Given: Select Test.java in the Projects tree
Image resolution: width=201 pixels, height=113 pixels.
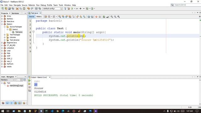Looking at the screenshot, I should coord(19,32).
